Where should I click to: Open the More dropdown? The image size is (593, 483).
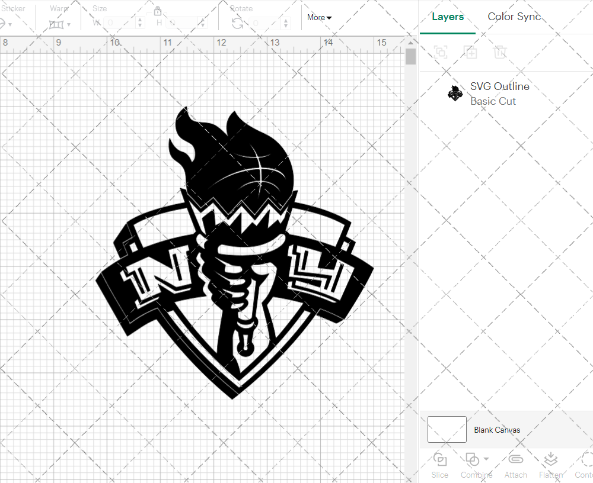(x=318, y=18)
